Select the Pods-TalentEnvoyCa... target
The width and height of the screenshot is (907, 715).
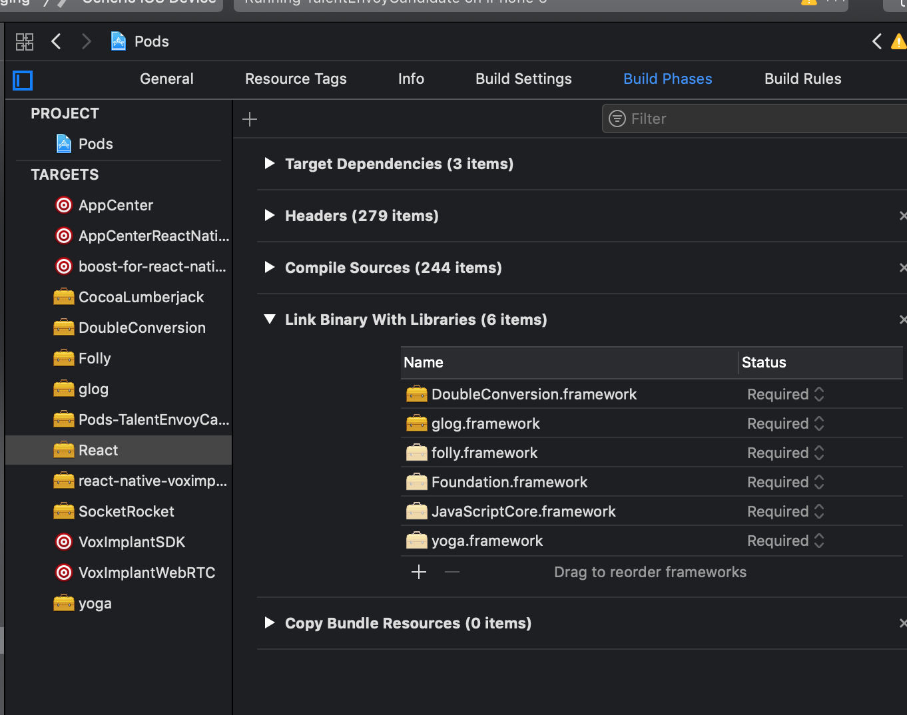click(119, 419)
